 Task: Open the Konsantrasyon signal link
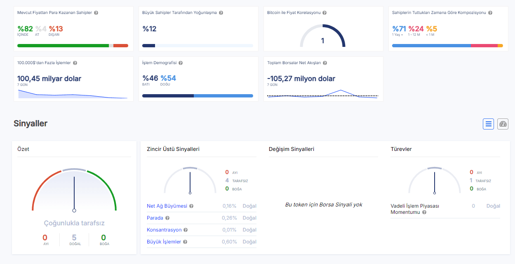click(x=164, y=230)
